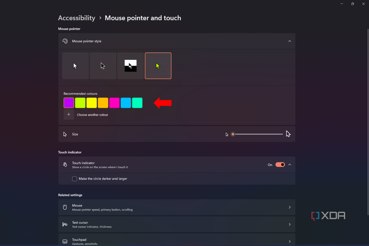The height and width of the screenshot is (246, 369).
Task: Check Make the circle darker and larger
Action: pyautogui.click(x=74, y=178)
